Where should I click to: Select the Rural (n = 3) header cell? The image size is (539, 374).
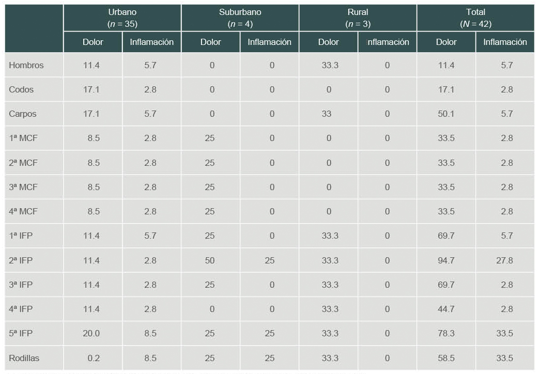(x=358, y=18)
